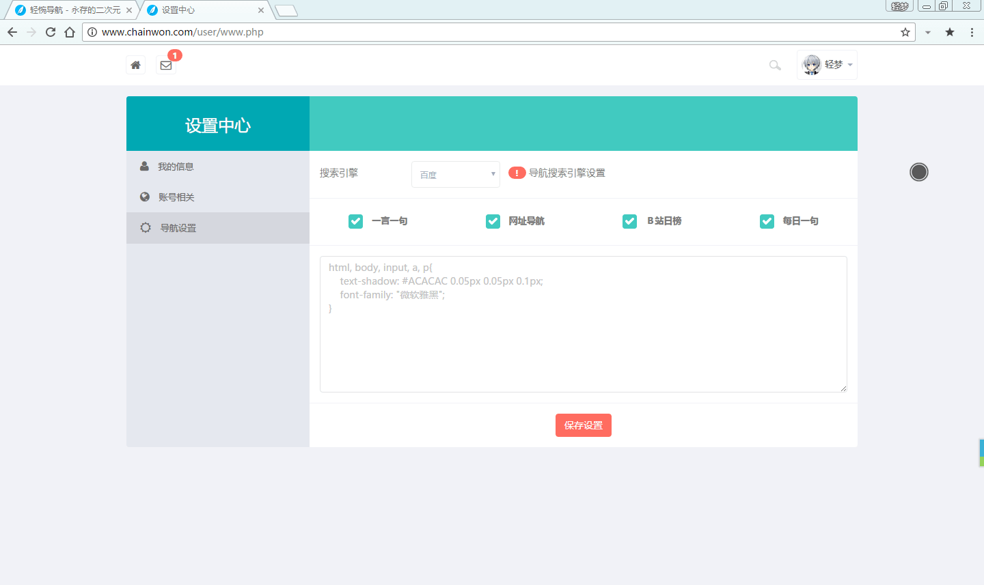
Task: Click the 保存设置 button
Action: coord(583,425)
